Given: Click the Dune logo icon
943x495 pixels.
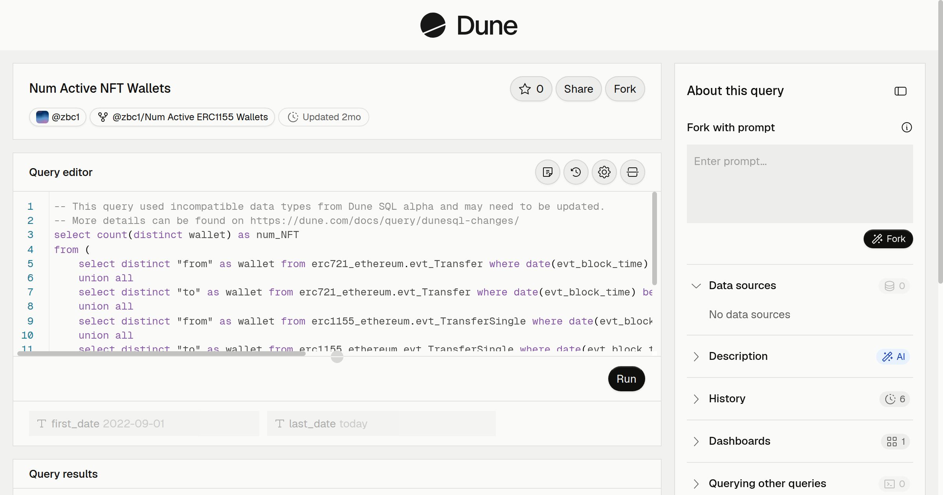Looking at the screenshot, I should [x=433, y=25].
